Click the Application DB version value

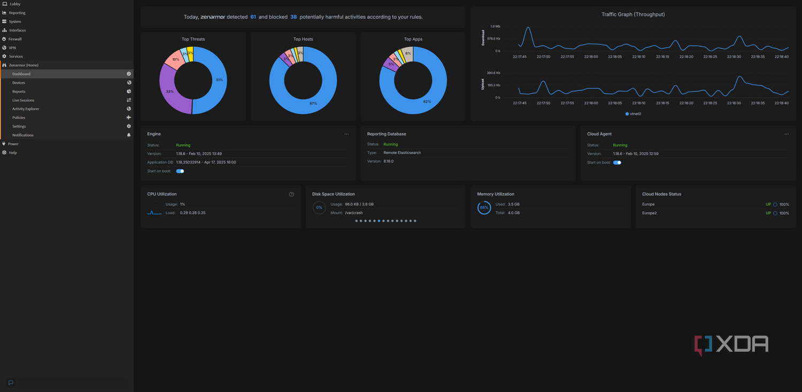pos(206,162)
